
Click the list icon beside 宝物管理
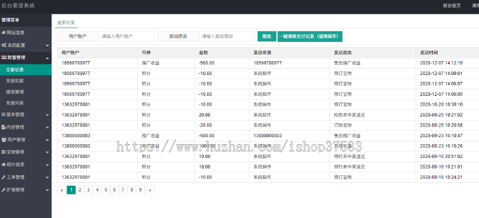(x=3, y=152)
